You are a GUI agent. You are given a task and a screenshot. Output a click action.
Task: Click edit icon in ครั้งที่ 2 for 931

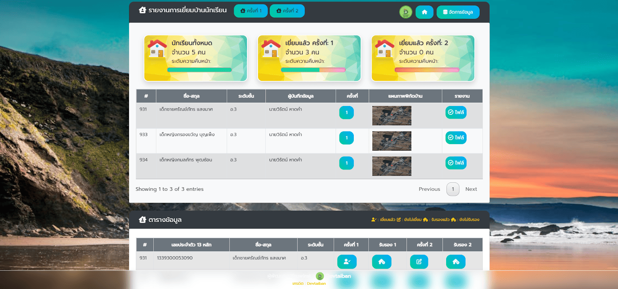419,262
